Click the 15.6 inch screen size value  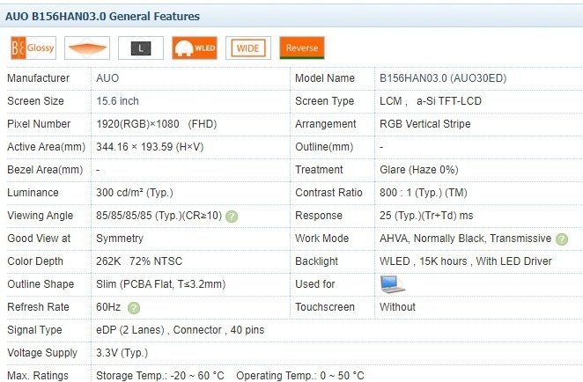pyautogui.click(x=117, y=101)
